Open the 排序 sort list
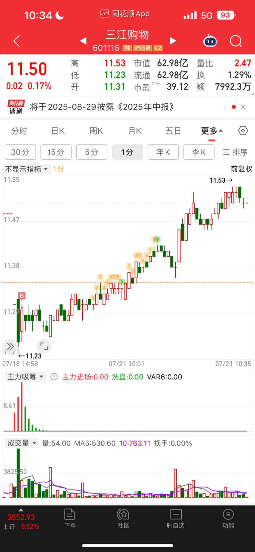 tap(235, 152)
